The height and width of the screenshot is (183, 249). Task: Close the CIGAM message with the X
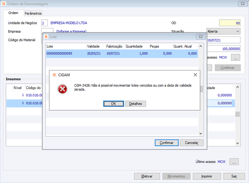[x=195, y=75]
